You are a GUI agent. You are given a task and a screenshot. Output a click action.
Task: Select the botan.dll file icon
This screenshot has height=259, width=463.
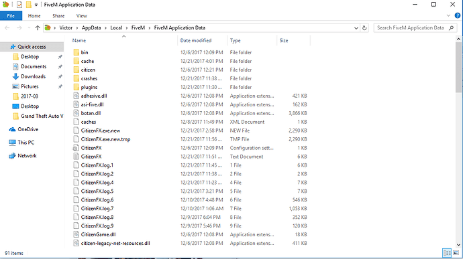coord(76,113)
